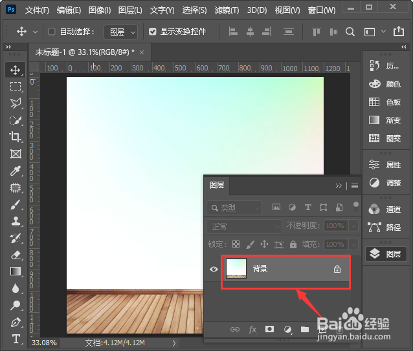Select the Quick Selection tool

(16, 120)
